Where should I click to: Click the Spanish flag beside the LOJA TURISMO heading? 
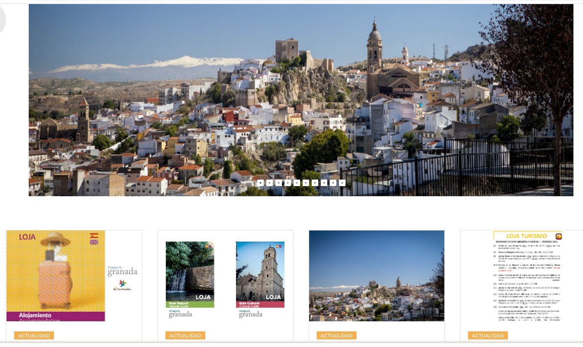559,236
